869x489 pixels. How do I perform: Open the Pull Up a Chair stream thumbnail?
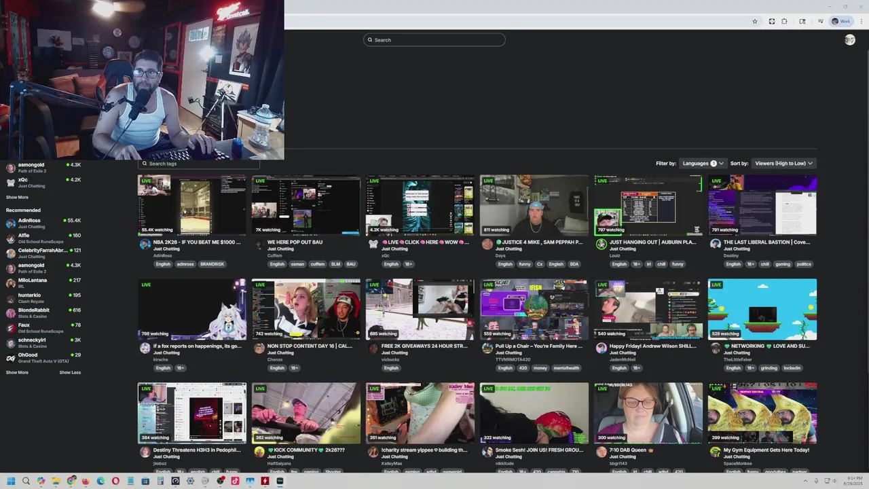[534, 309]
